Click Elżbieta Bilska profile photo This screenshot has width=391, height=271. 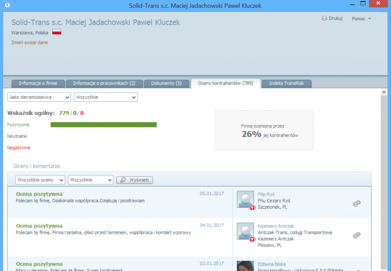(245, 266)
